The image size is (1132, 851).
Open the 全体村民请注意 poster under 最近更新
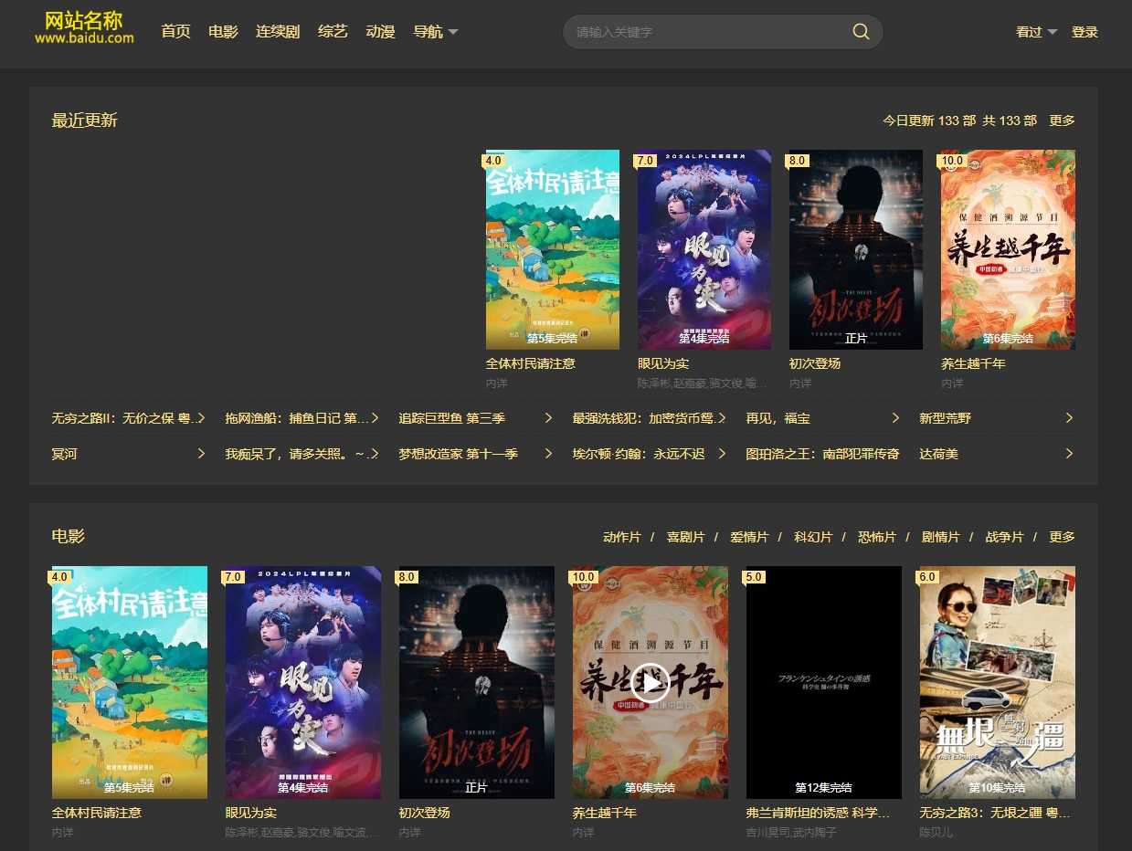click(x=553, y=249)
